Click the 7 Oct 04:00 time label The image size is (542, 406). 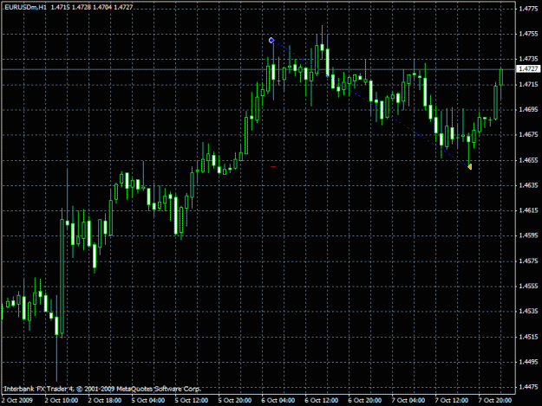408,401
